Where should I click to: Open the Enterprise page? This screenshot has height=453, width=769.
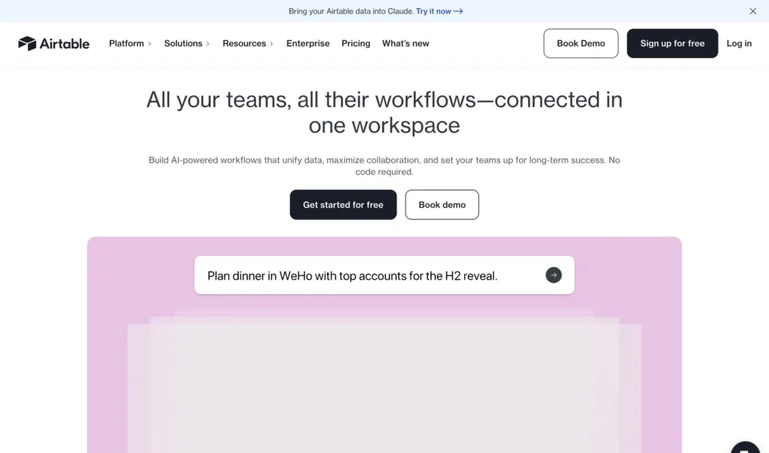pyautogui.click(x=308, y=43)
